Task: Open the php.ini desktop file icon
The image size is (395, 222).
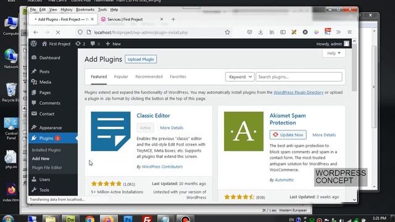Action: point(10,160)
